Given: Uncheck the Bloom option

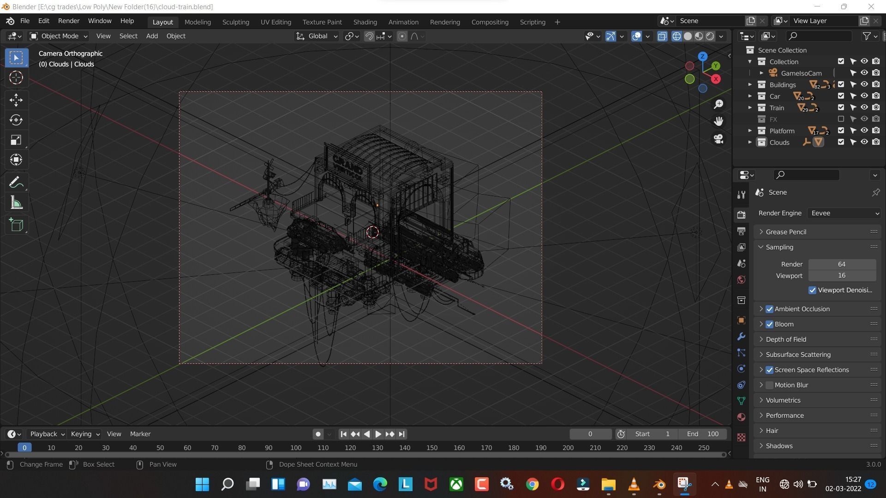Looking at the screenshot, I should (769, 324).
